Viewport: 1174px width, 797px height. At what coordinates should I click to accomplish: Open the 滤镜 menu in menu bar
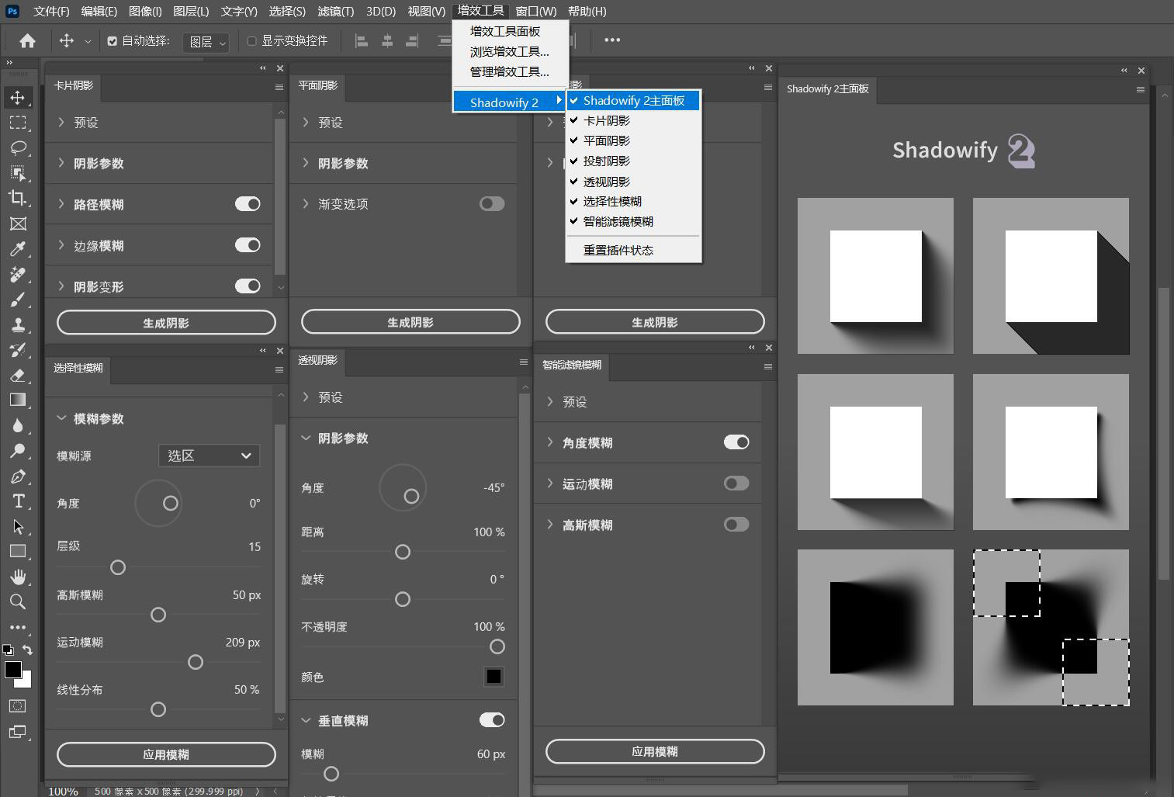[335, 11]
